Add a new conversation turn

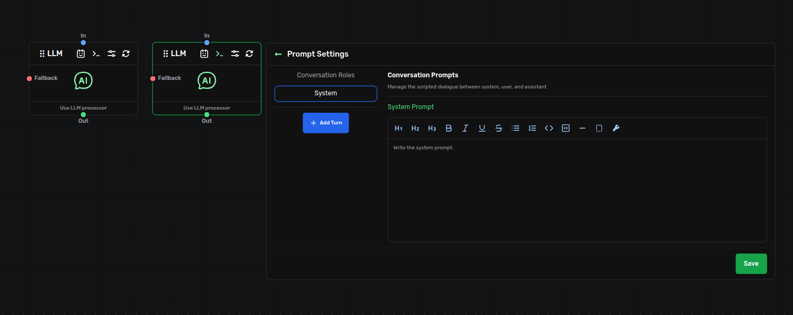point(326,123)
